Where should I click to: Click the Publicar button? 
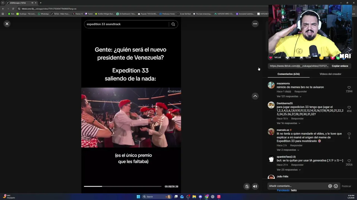tap(346, 186)
